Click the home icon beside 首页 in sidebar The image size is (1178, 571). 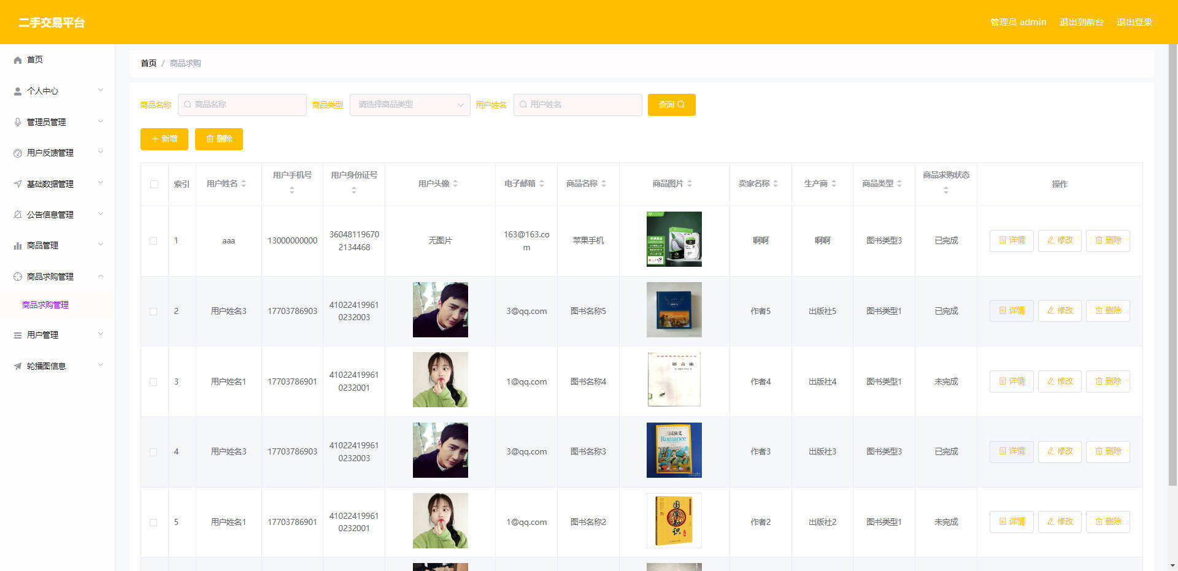(x=18, y=60)
